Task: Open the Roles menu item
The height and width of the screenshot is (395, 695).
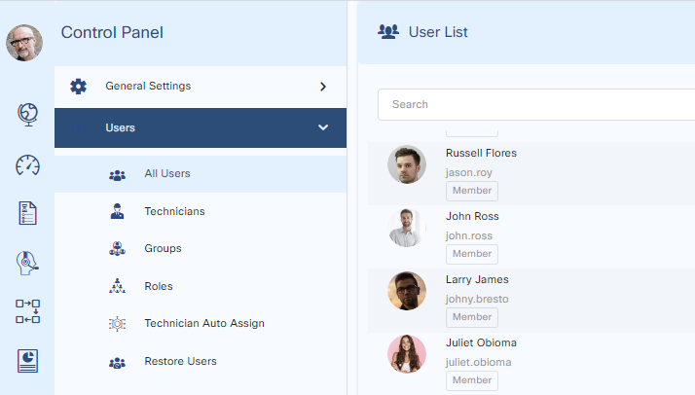Action: pos(158,286)
